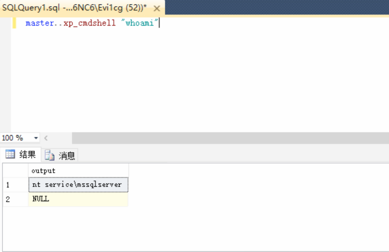Click the messages icon beside 消息

[x=50, y=154]
